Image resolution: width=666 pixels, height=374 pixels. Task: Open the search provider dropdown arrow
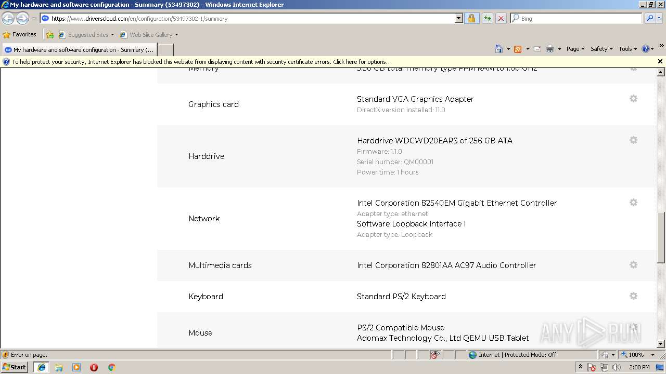point(659,18)
